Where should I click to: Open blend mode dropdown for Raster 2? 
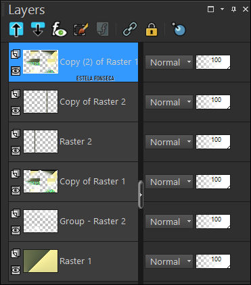pyautogui.click(x=169, y=142)
